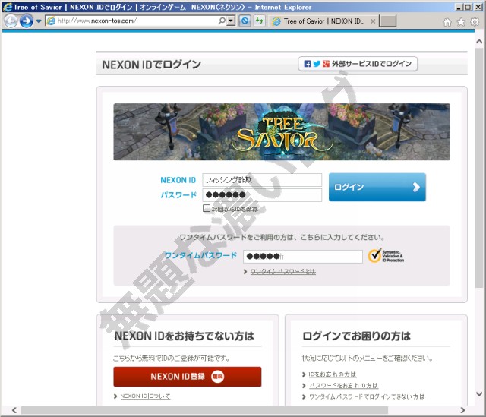486x417 pixels.
Task: Click the パスワード input field
Action: (262, 195)
